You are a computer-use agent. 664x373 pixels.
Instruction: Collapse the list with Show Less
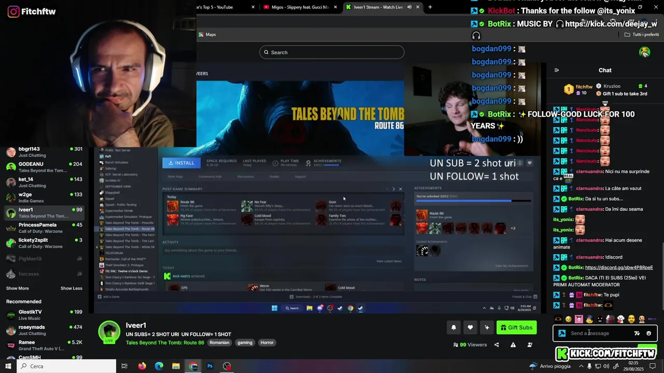(x=72, y=289)
